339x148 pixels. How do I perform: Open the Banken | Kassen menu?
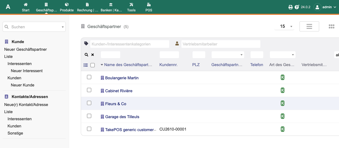(111, 7)
